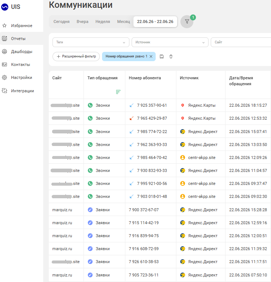
Task: Open the Источник filter dropdown
Action: point(170,42)
